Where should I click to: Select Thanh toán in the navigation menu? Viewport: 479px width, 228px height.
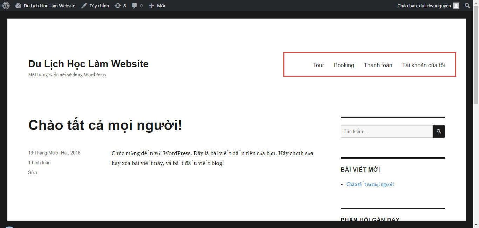pos(378,65)
